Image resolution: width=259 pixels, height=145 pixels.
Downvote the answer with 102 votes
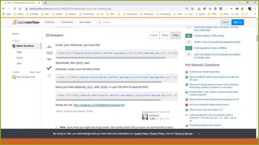[49, 59]
